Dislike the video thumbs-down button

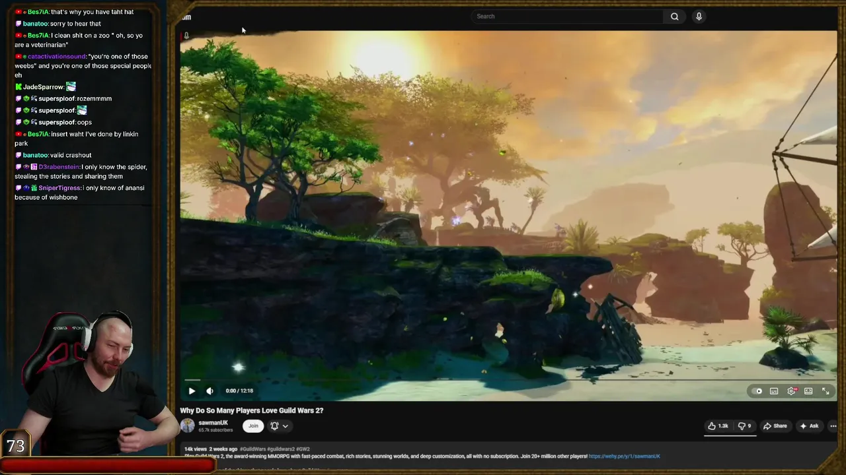click(744, 426)
